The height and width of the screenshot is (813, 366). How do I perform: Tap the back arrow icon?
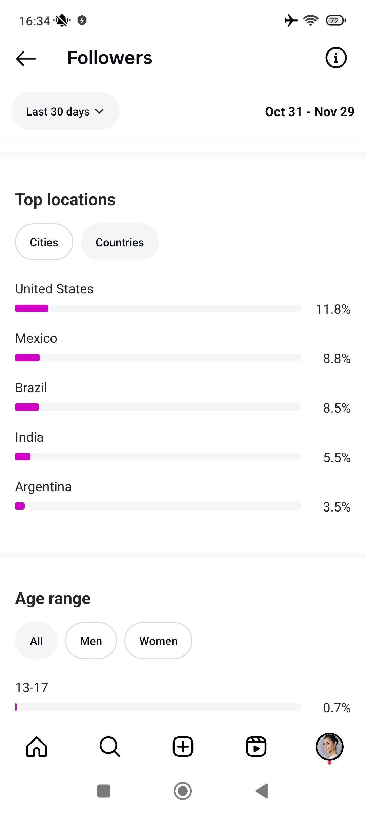[26, 58]
